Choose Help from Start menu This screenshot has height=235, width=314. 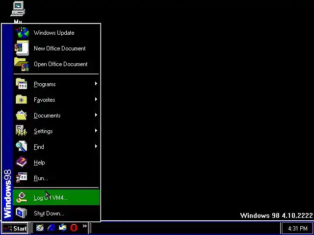(56, 162)
